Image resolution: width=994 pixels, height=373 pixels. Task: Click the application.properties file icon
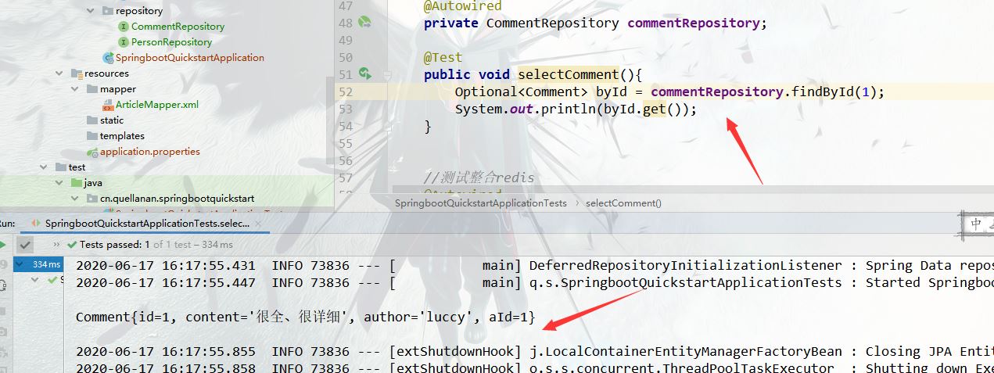[x=93, y=152]
